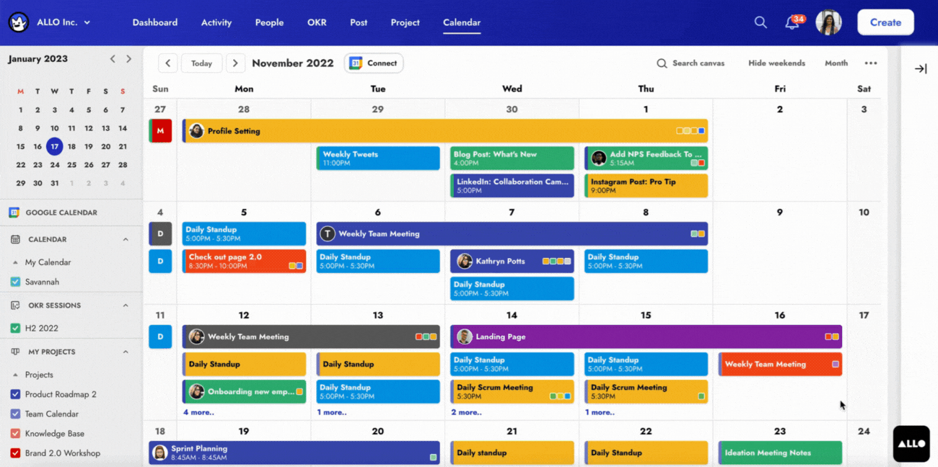This screenshot has width=938, height=467.
Task: Open the notifications bell icon
Action: [792, 23]
